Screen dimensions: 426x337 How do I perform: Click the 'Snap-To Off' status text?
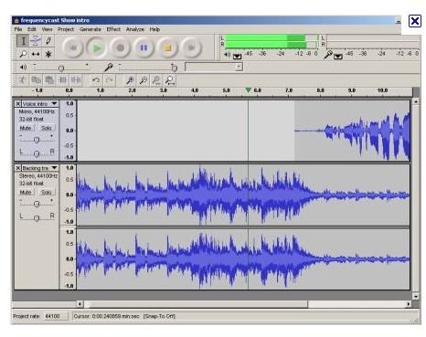159,316
